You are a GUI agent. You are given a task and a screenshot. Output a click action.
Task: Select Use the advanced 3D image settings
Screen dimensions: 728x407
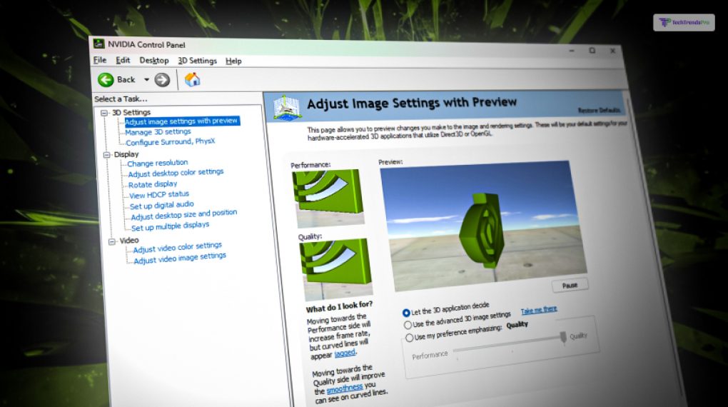click(x=408, y=325)
